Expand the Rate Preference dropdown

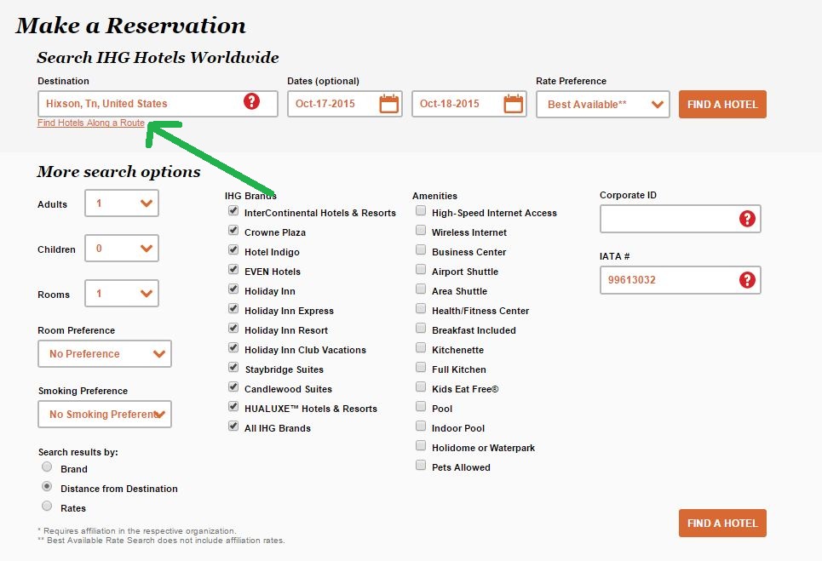coord(603,105)
